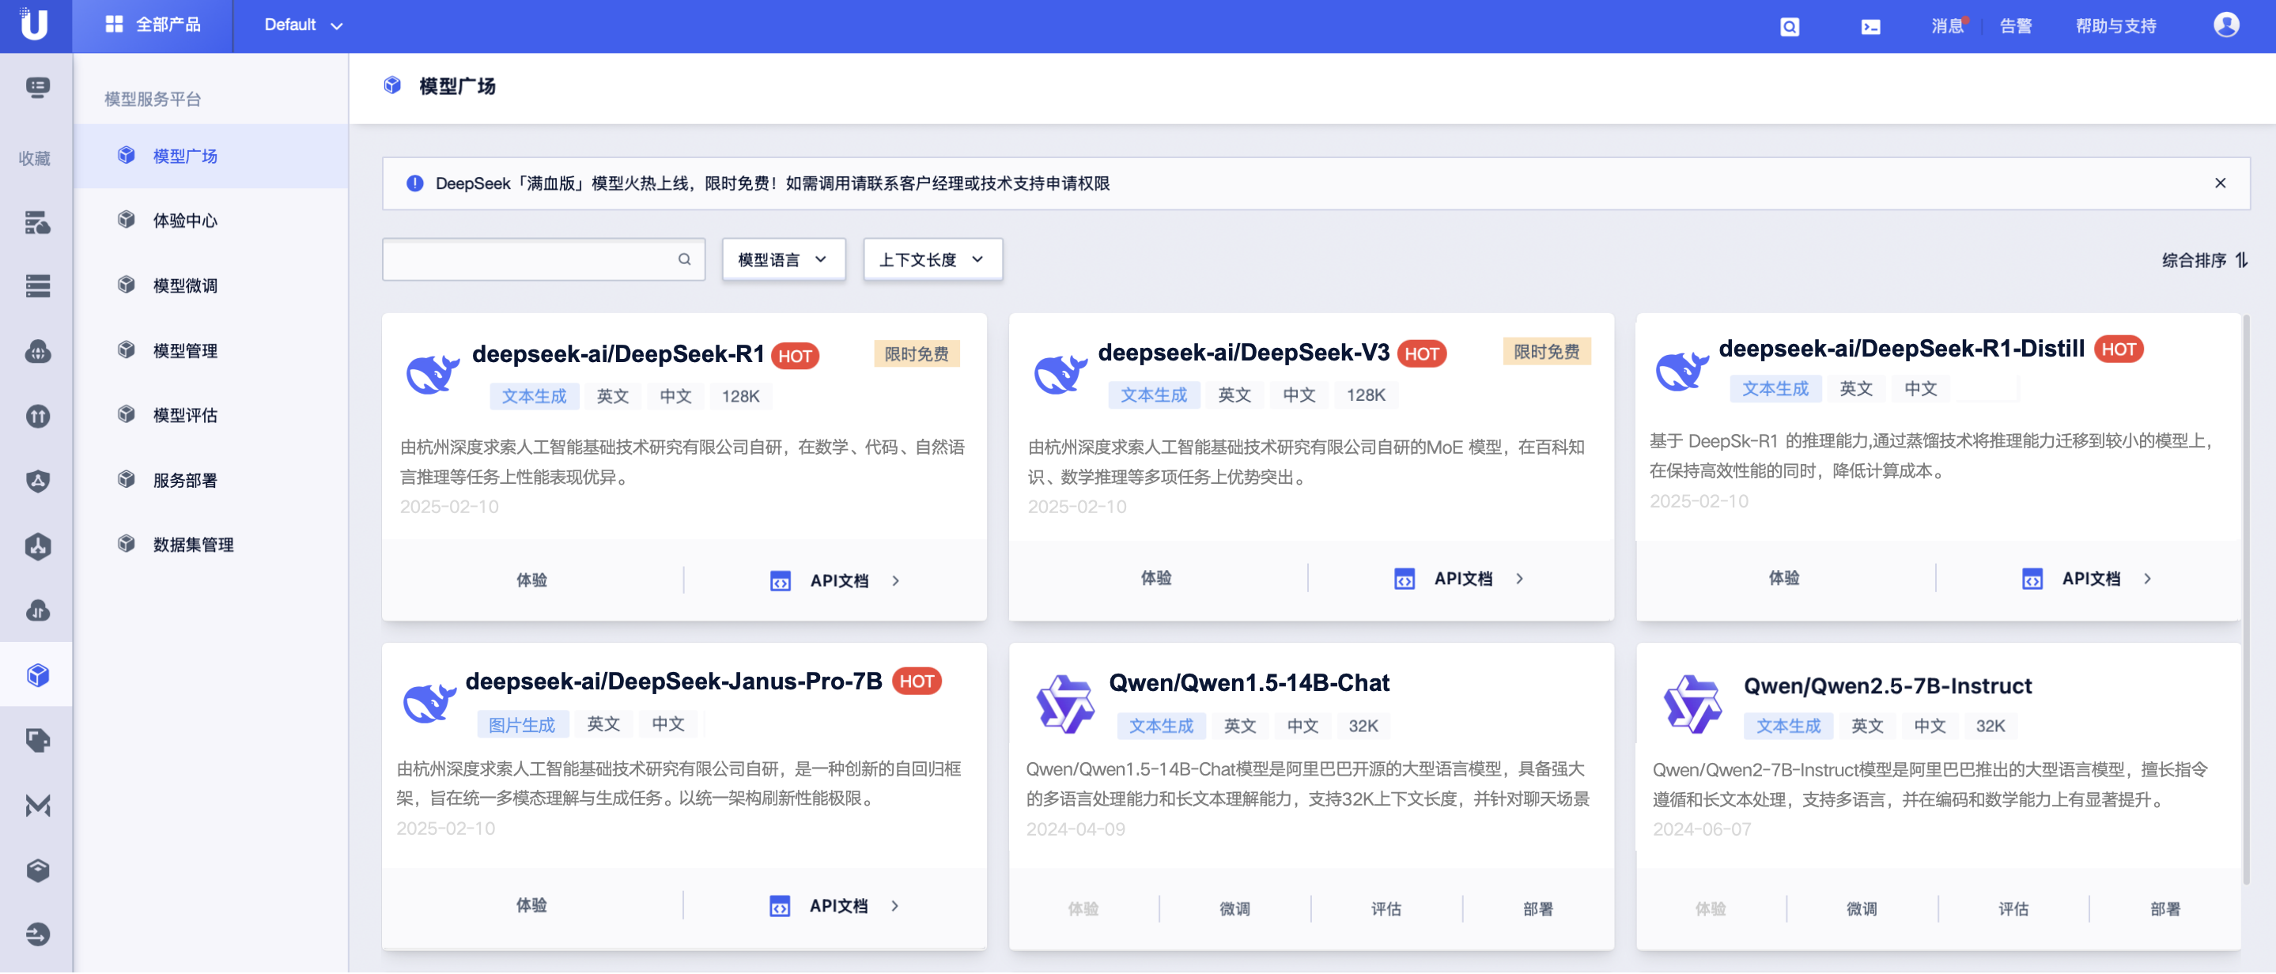Viewport: 2276px width, 974px height.
Task: Open the Default project dropdown
Action: tap(302, 25)
